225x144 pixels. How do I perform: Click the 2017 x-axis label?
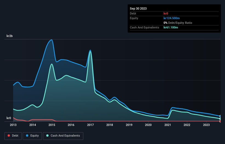pyautogui.click(x=90, y=125)
